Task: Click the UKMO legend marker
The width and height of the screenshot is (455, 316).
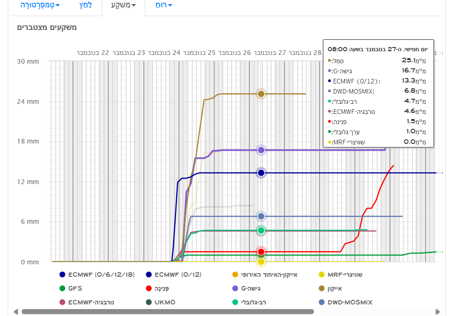Action: 149,302
